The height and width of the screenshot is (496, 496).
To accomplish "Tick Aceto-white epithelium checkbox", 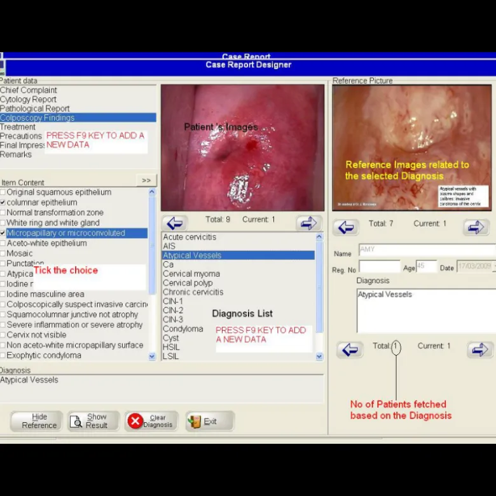I will [3, 243].
